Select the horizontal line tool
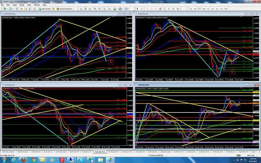The width and height of the screenshot is (261, 163). pyautogui.click(x=152, y=9)
